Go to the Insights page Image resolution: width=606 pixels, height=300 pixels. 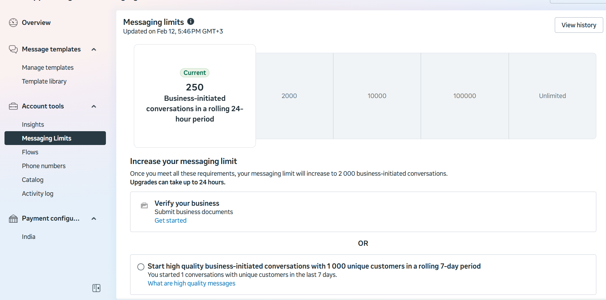click(x=33, y=125)
